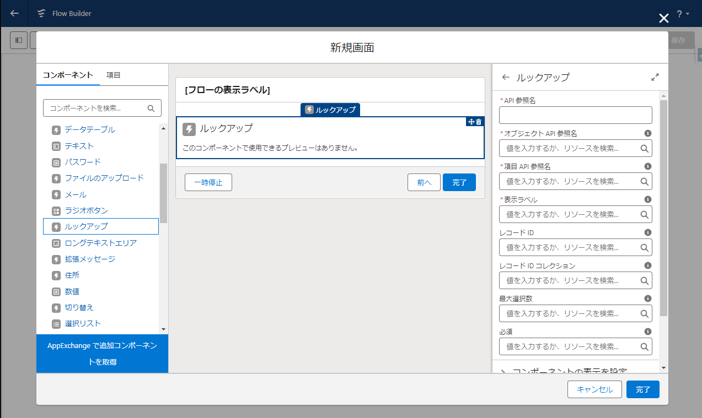Viewport: 702px width, 418px height.
Task: Click info icon for レコード ID
Action: pyautogui.click(x=648, y=232)
